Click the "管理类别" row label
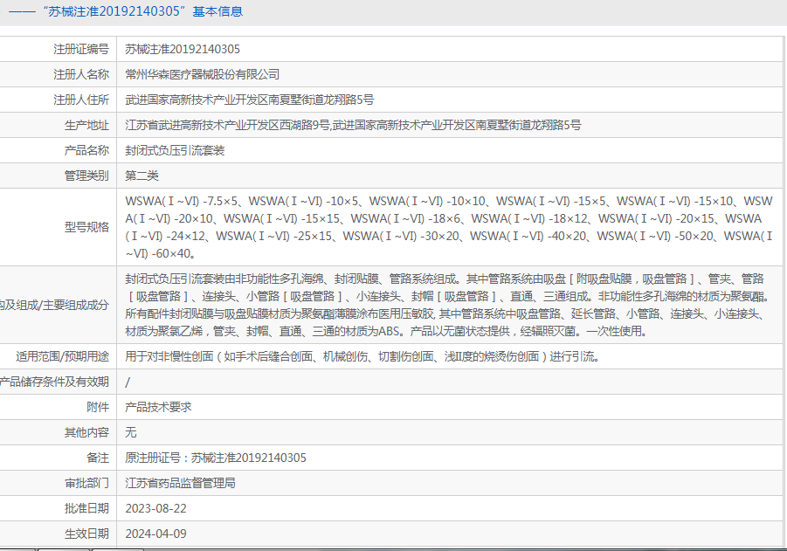 click(86, 176)
